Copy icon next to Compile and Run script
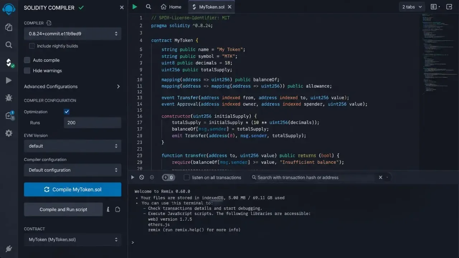459x258 pixels. tap(118, 209)
